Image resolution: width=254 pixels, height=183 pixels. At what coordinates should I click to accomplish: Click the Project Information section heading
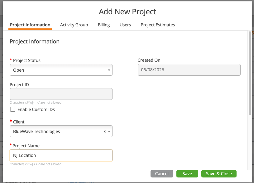[35, 42]
